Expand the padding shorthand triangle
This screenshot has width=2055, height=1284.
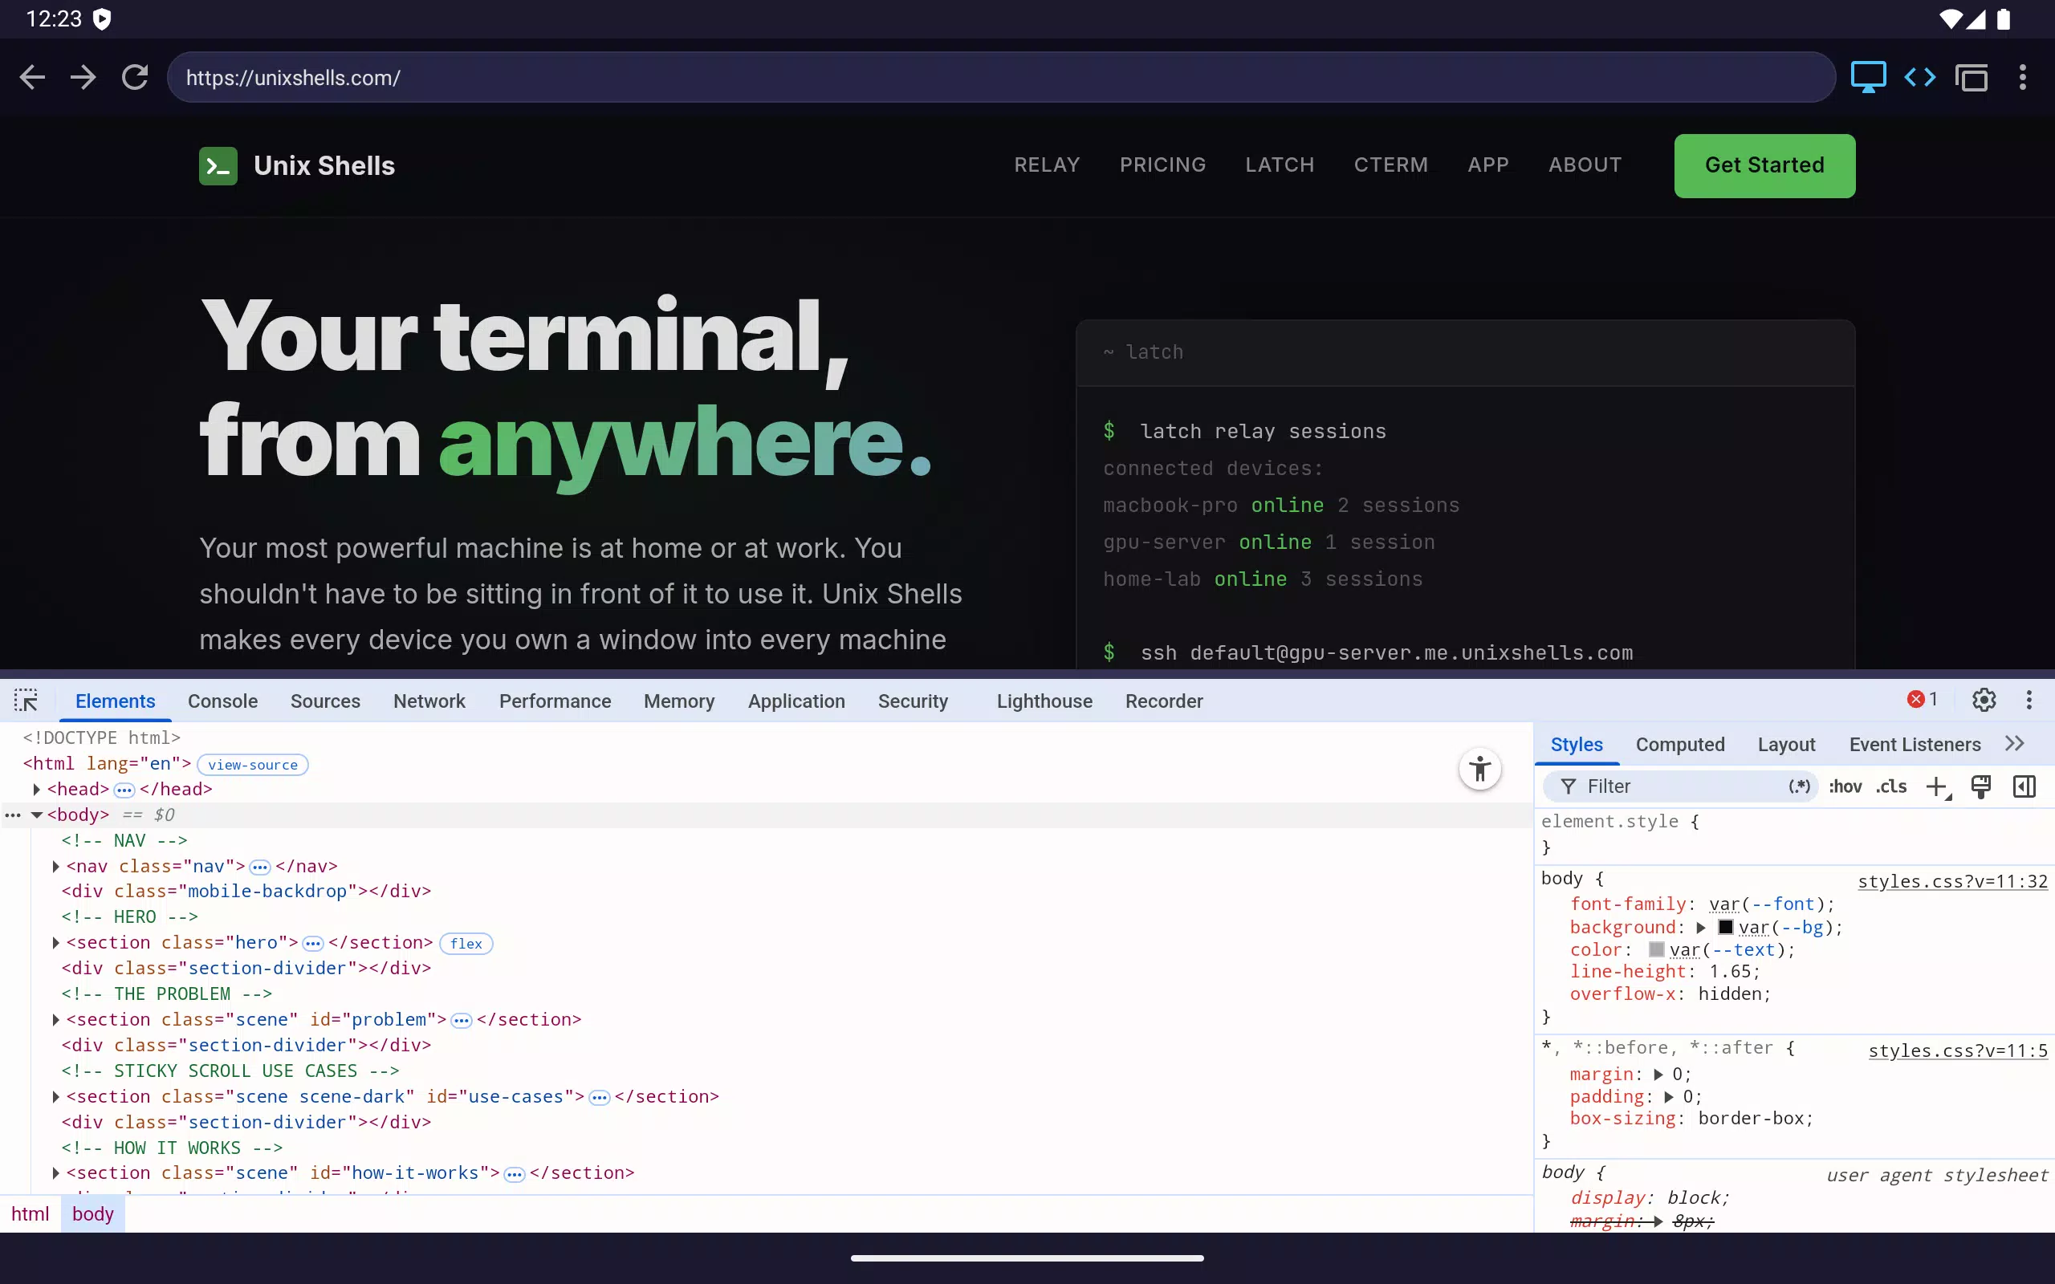pos(1670,1096)
